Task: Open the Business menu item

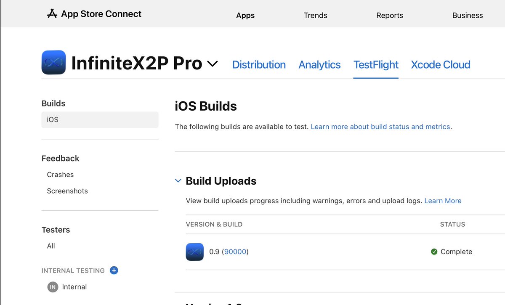Action: [x=468, y=15]
